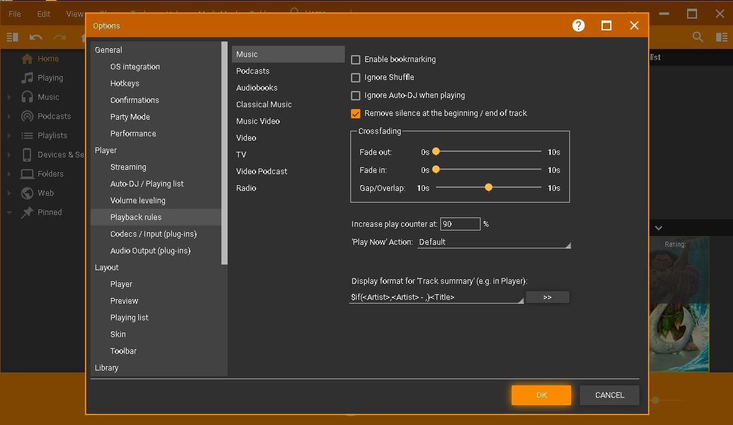Open Playlists using its list icon
The height and width of the screenshot is (425, 733).
click(28, 135)
